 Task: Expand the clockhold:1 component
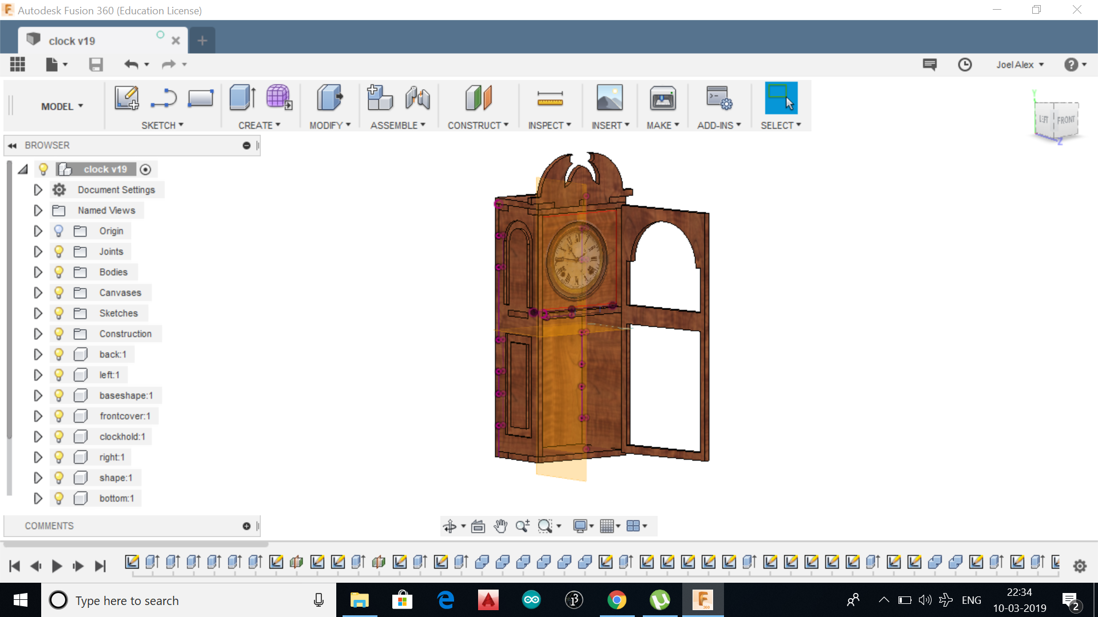[38, 436]
